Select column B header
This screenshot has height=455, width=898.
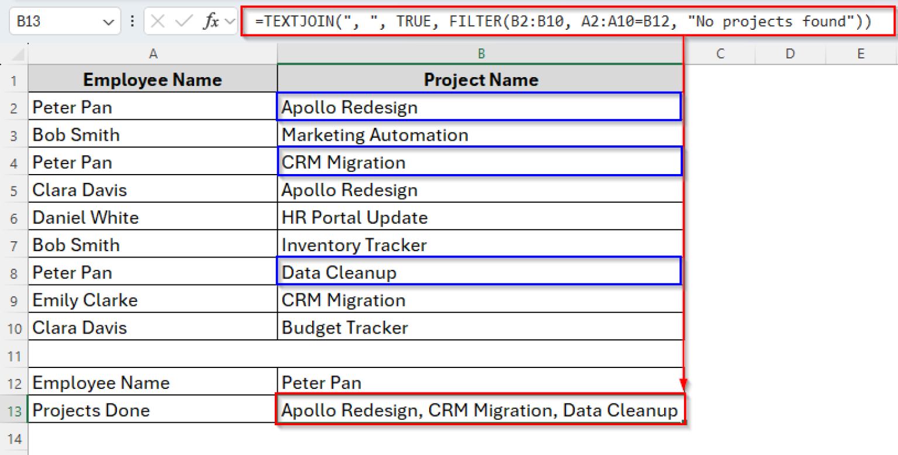(x=481, y=54)
